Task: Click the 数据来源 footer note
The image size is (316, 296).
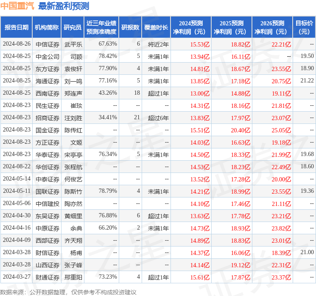Action: click(68, 292)
